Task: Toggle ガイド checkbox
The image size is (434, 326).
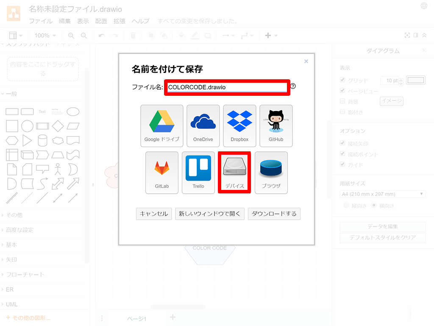Action: (342, 164)
